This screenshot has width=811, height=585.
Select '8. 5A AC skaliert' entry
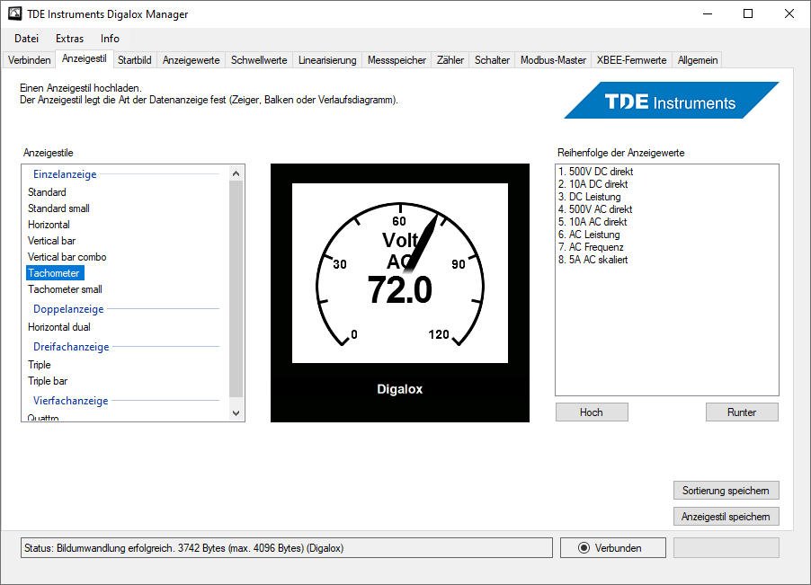point(593,260)
